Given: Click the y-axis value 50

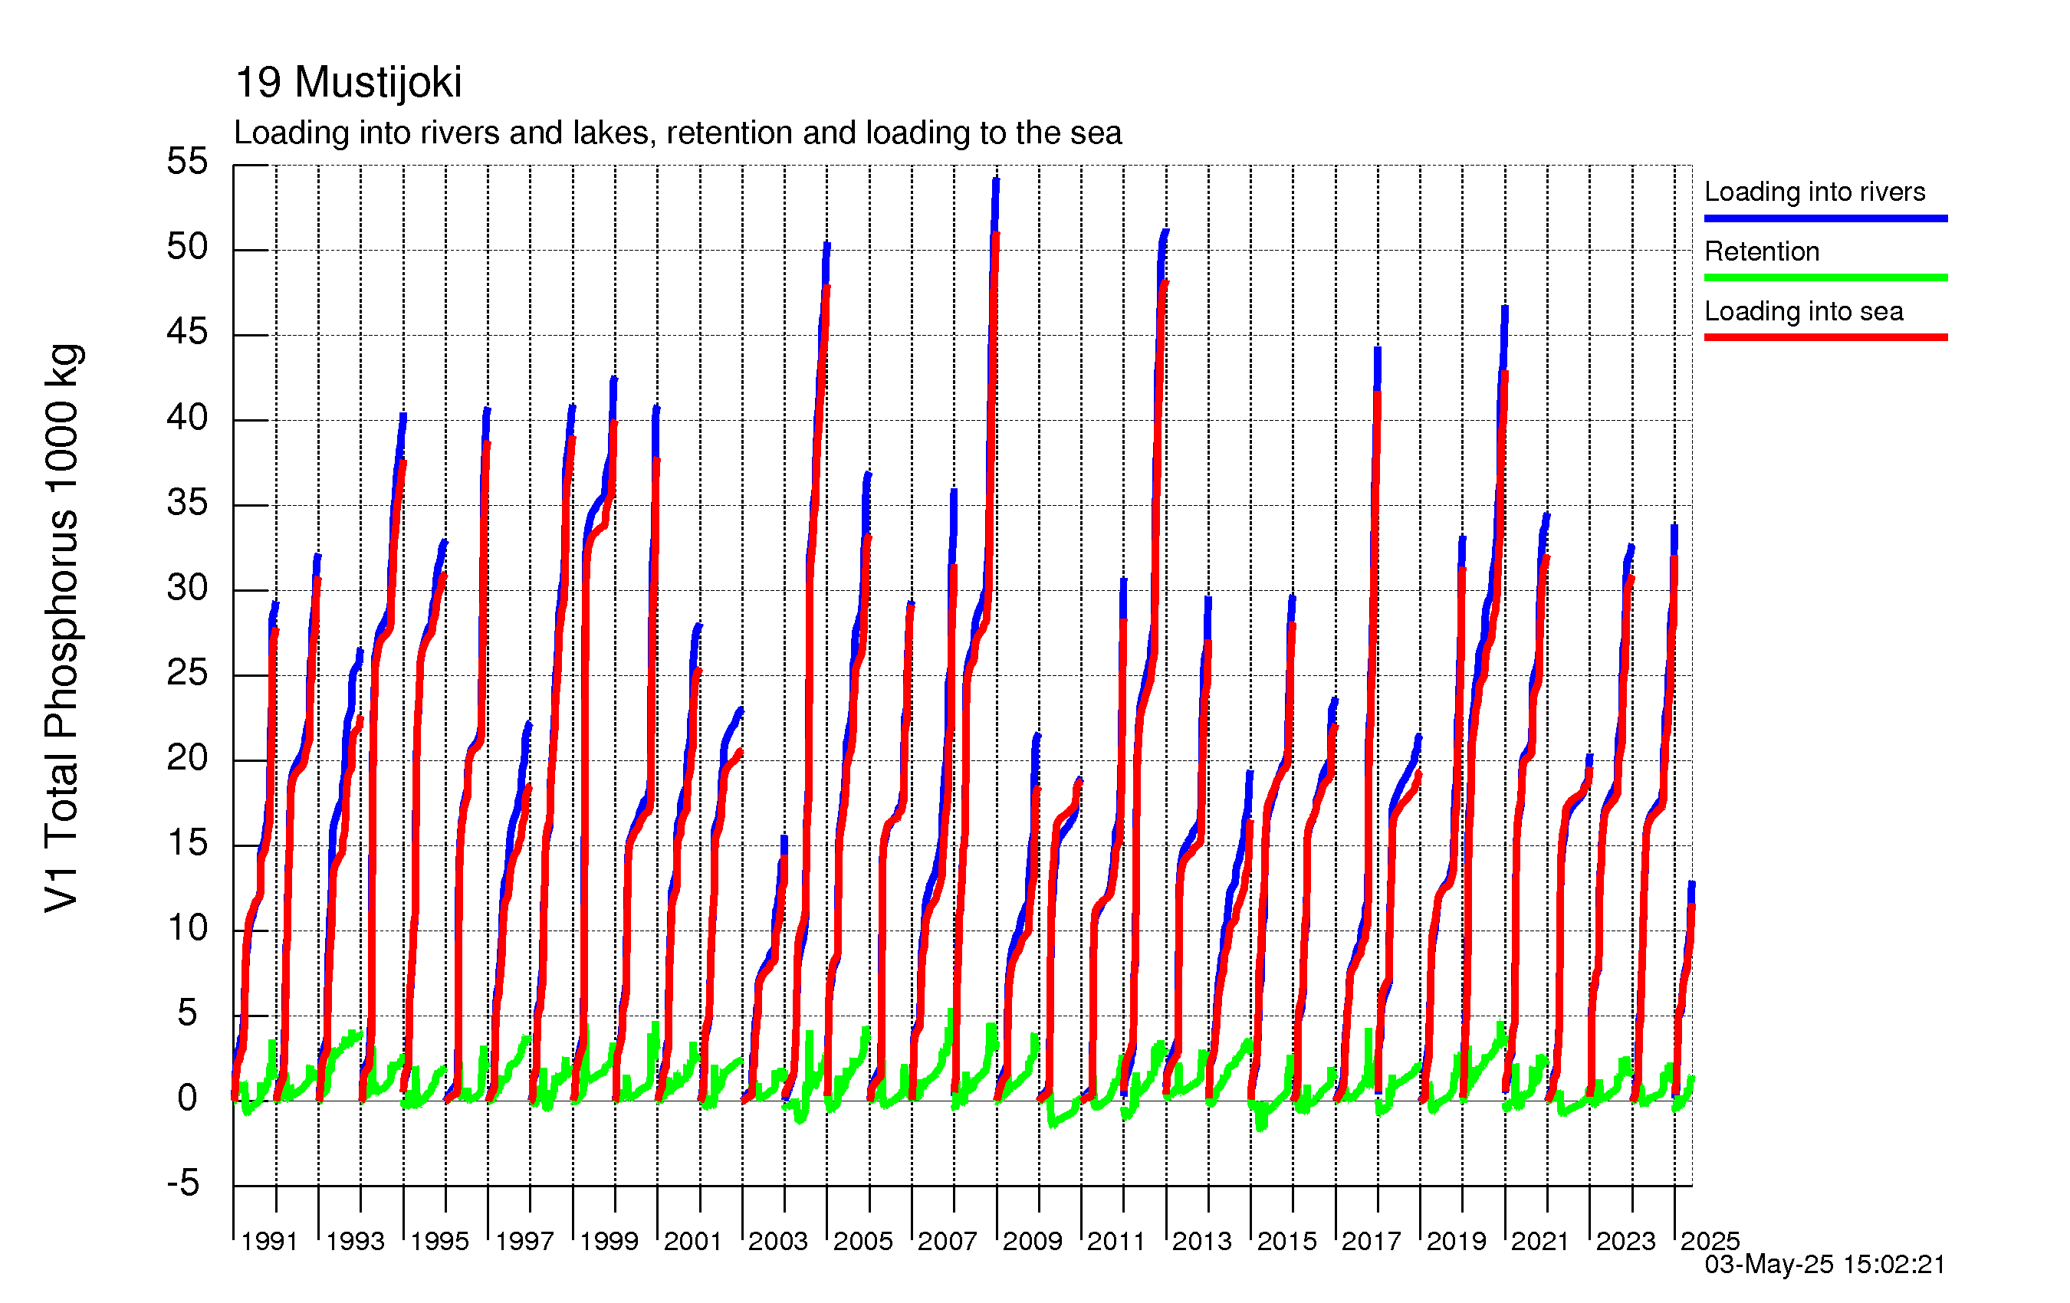Looking at the screenshot, I should pos(187,248).
